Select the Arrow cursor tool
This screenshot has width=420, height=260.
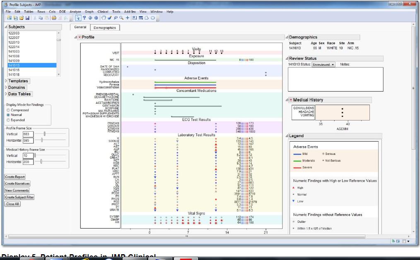pyautogui.click(x=78, y=18)
